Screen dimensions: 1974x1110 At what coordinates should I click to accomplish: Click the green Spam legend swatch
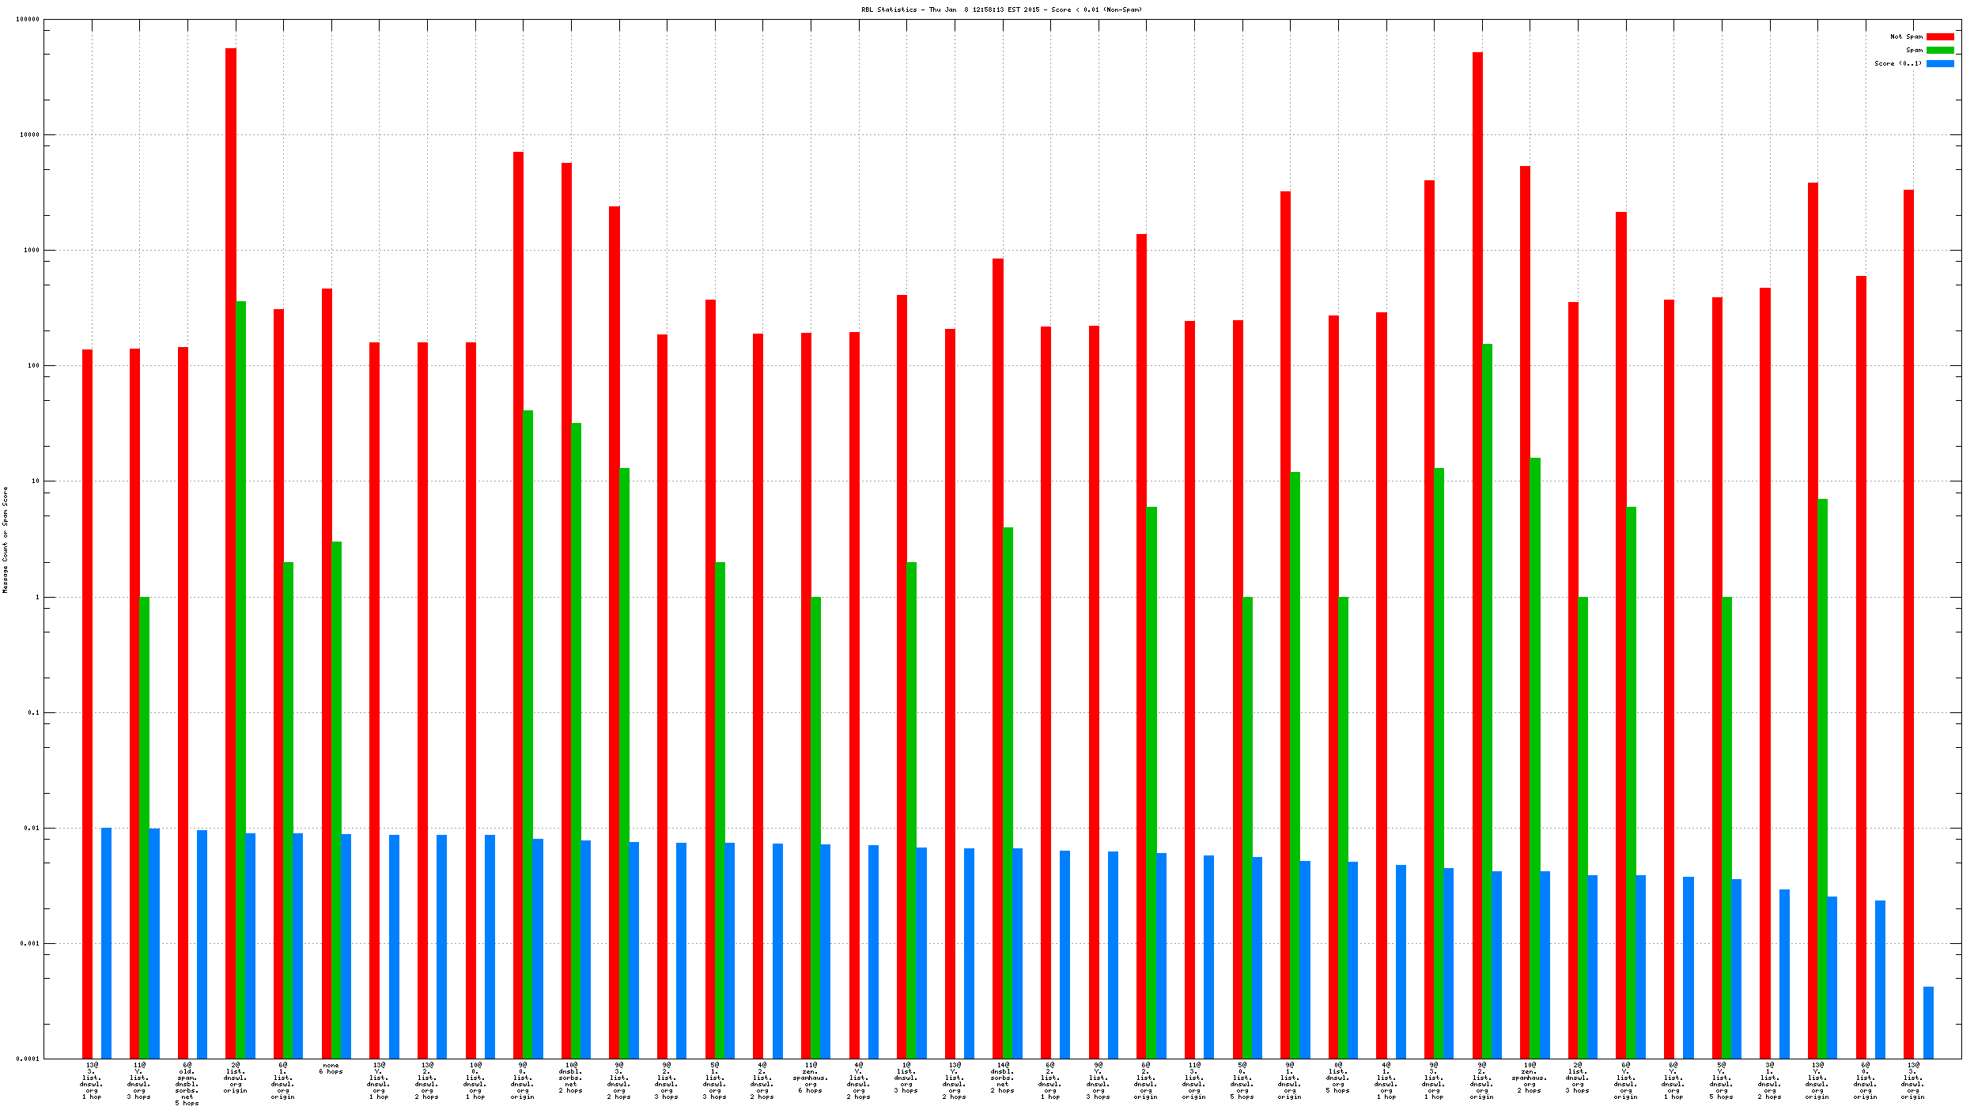click(x=1939, y=50)
